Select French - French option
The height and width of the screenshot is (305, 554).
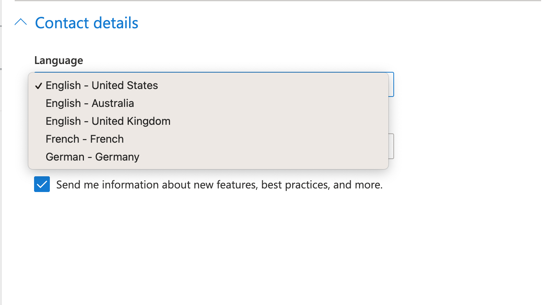208,139
